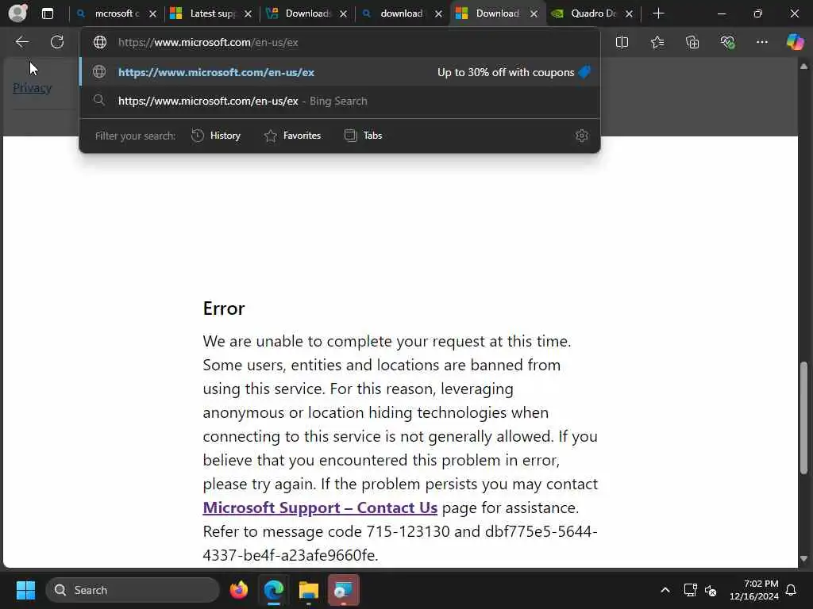The width and height of the screenshot is (813, 609).
Task: Open the network status tray icon
Action: click(x=690, y=590)
